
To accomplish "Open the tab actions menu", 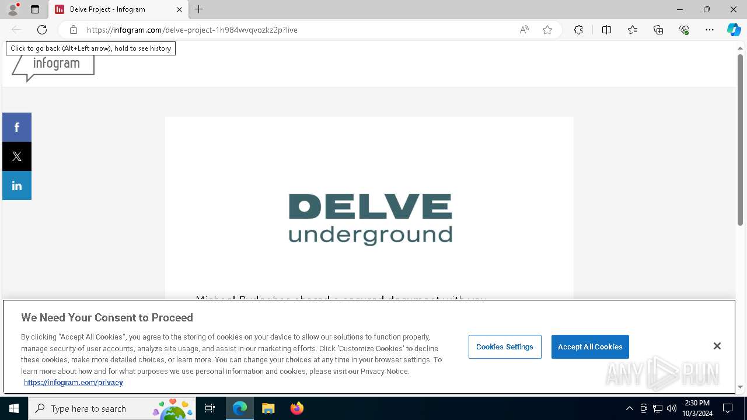I will pyautogui.click(x=35, y=9).
